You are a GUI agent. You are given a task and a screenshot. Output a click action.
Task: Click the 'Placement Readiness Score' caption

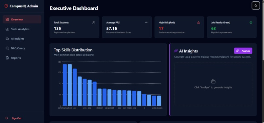tap(119, 33)
